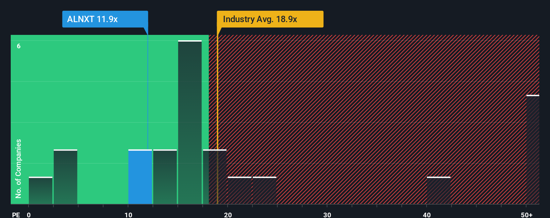This screenshot has width=550, height=218.
Task: Click the Industry Avg. 18.9x yellow label
Action: tap(270, 19)
